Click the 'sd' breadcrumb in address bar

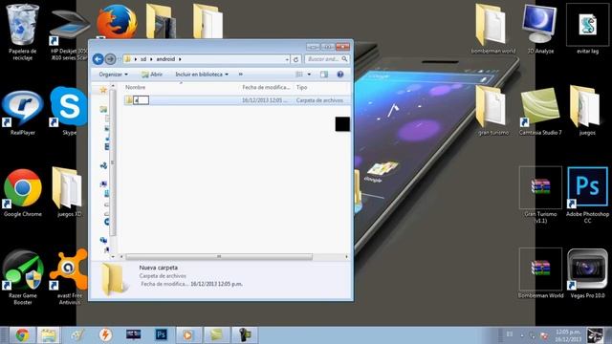pos(143,59)
